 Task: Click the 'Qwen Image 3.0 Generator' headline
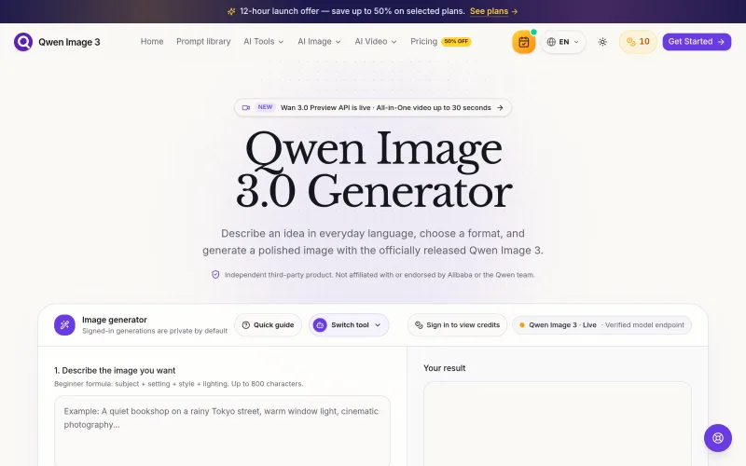[x=374, y=171]
